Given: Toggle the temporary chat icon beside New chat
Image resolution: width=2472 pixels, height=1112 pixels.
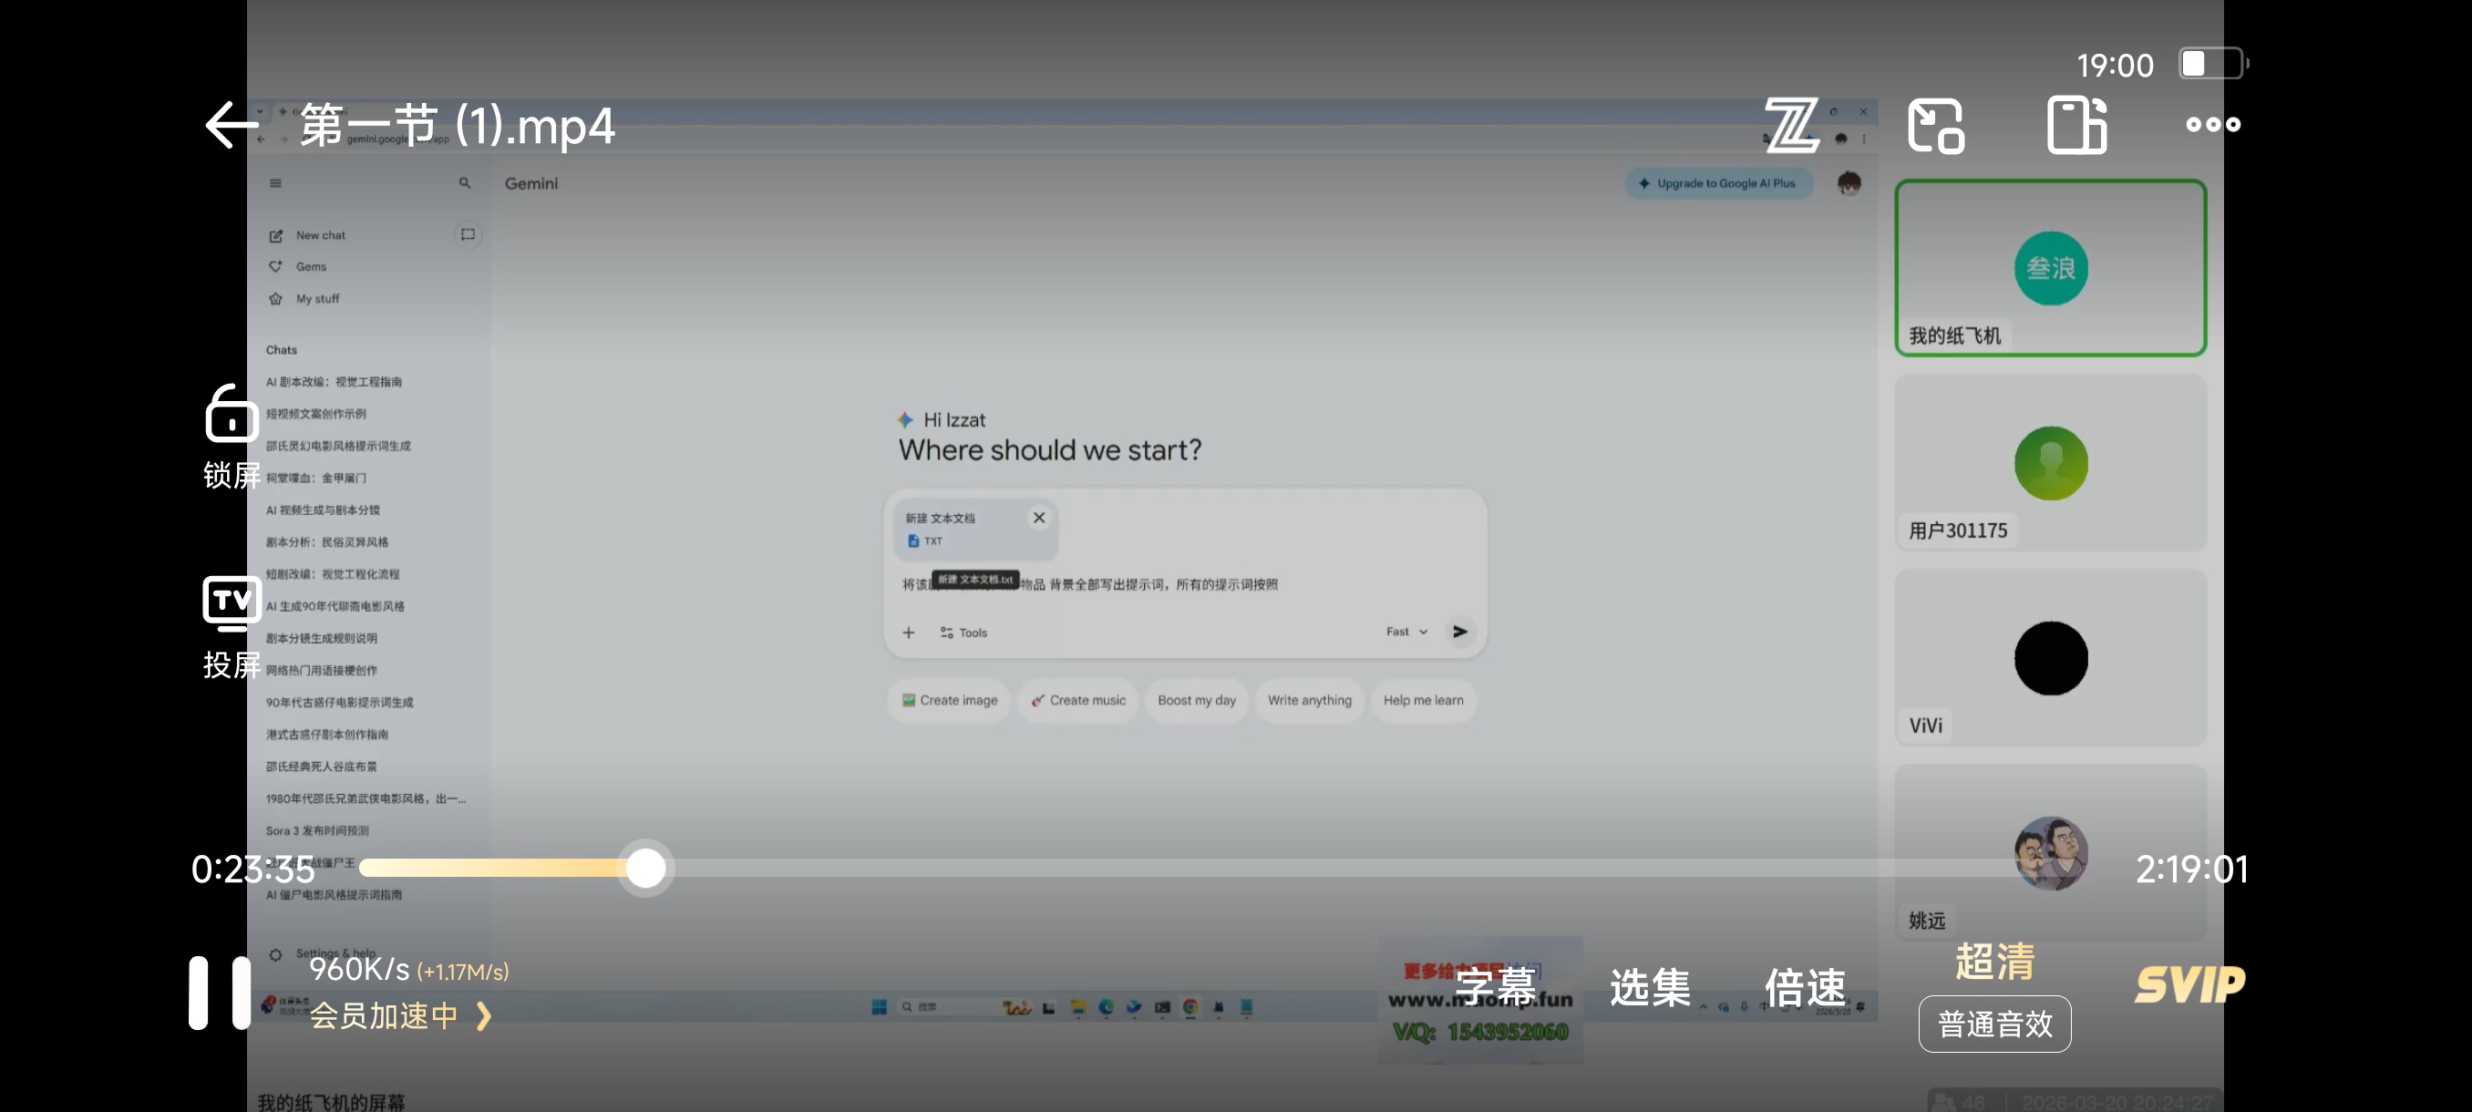Looking at the screenshot, I should [468, 234].
